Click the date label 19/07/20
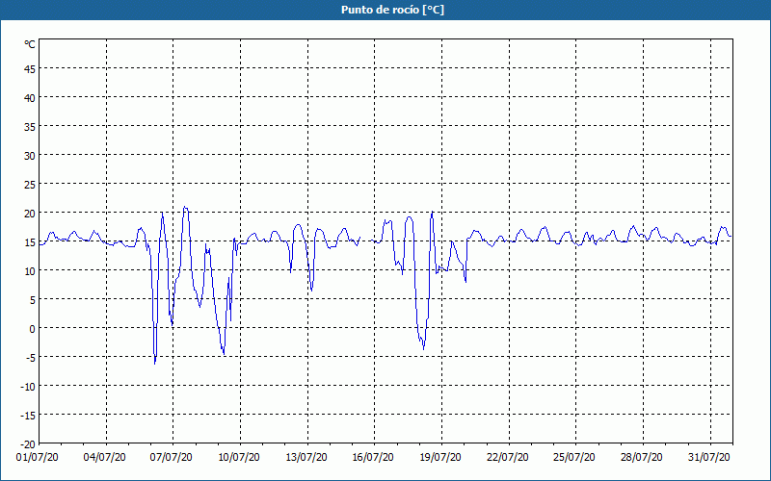The width and height of the screenshot is (771, 481). point(440,458)
